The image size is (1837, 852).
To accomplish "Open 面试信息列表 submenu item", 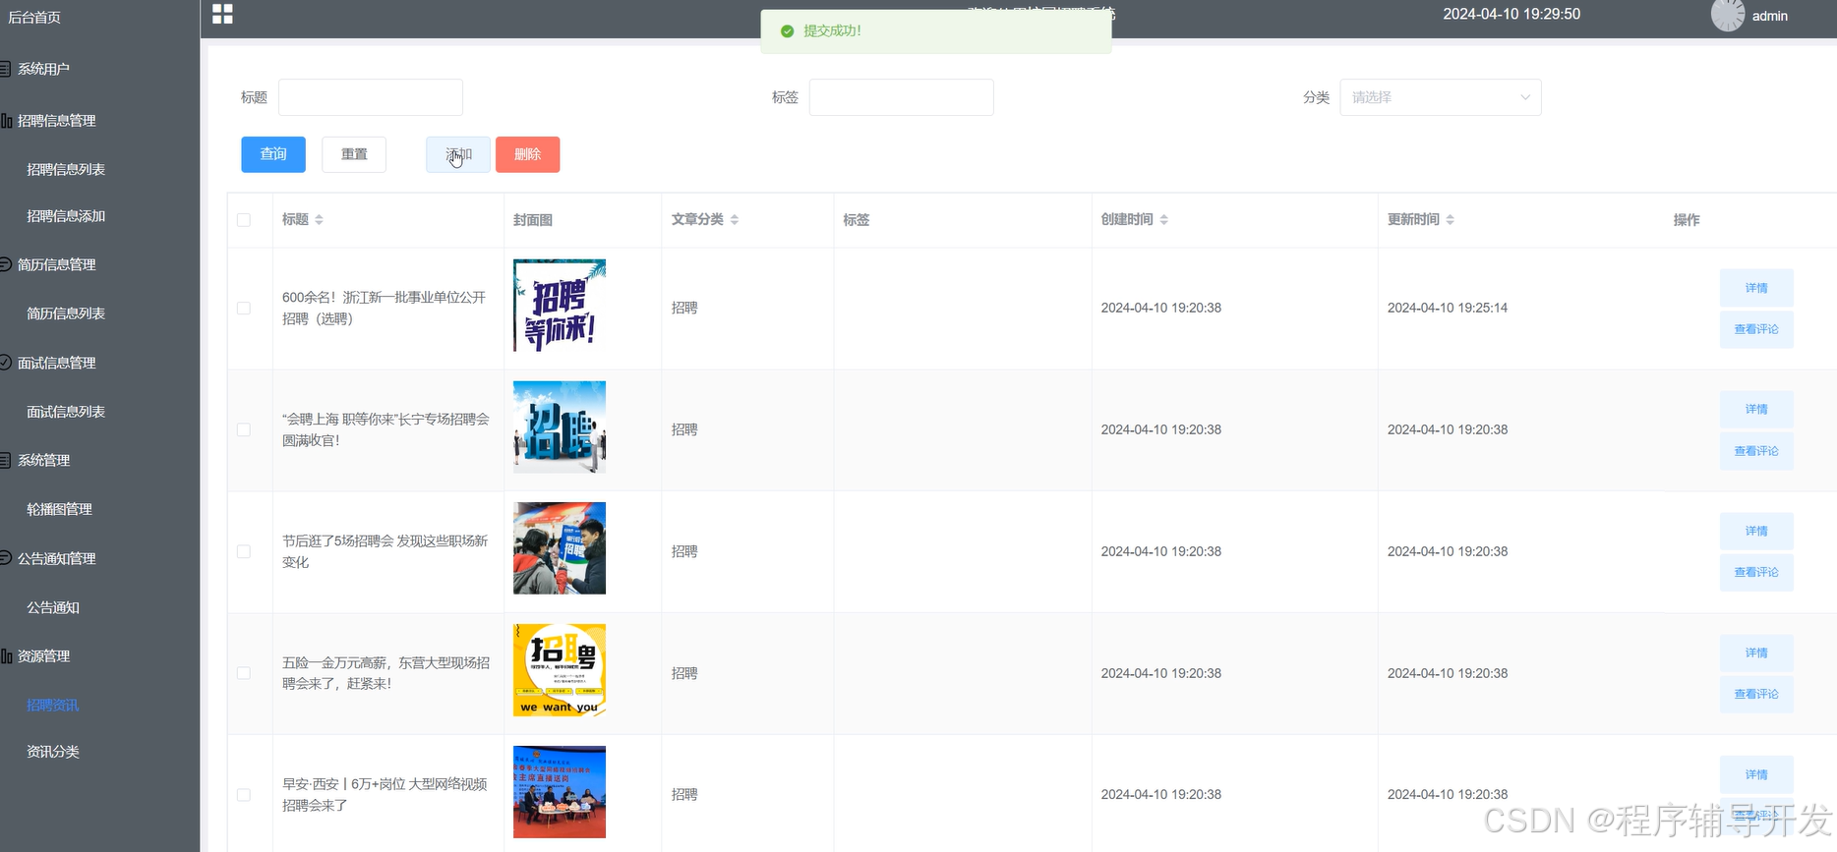I will (x=66, y=412).
